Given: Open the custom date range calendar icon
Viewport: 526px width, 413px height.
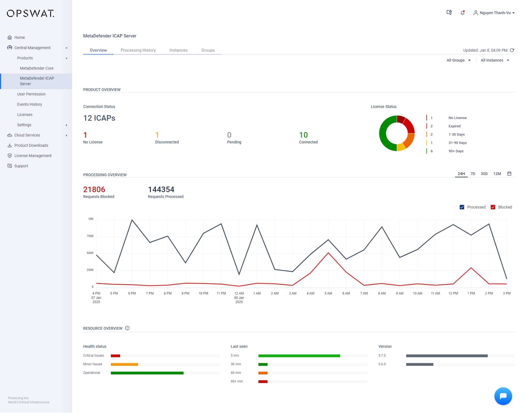Looking at the screenshot, I should pos(509,174).
